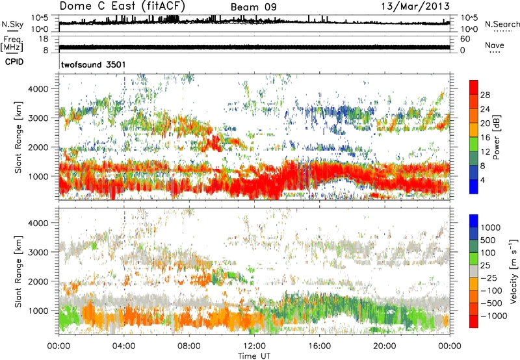This screenshot has width=520, height=360.
Task: Click the 'N.Search' legend label
Action: tap(502, 24)
